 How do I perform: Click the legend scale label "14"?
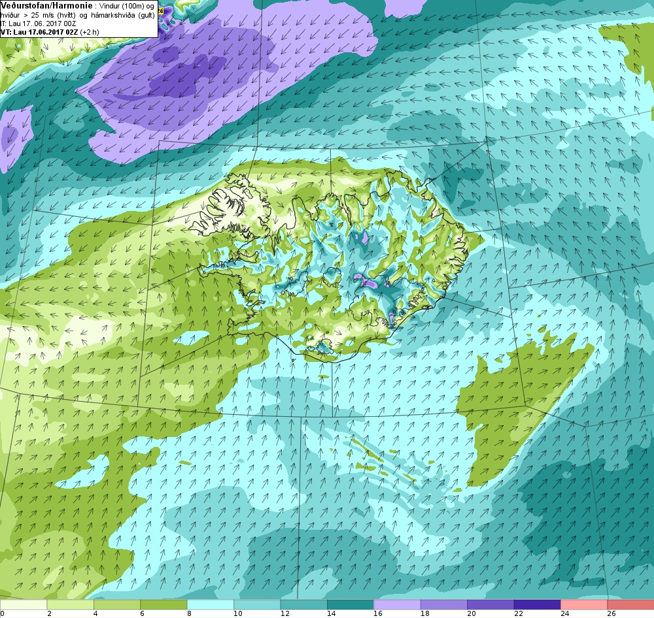coord(331,613)
